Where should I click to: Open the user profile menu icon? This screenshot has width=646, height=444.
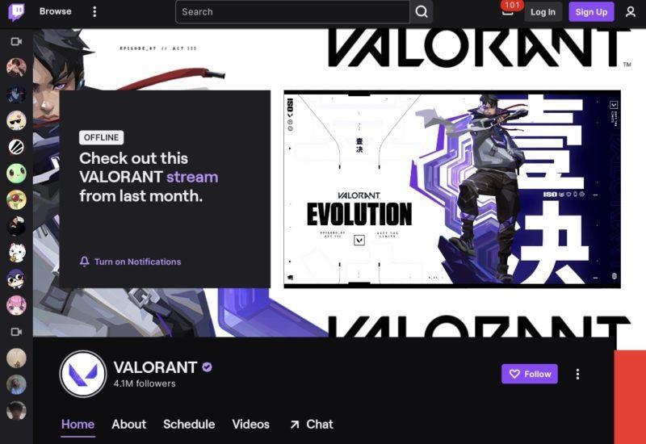pos(631,12)
